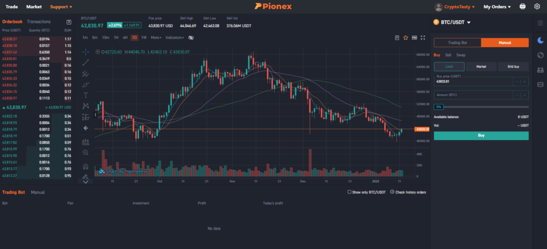Select the crosshair cursor tool
This screenshot has width=547, height=249.
click(x=86, y=52)
